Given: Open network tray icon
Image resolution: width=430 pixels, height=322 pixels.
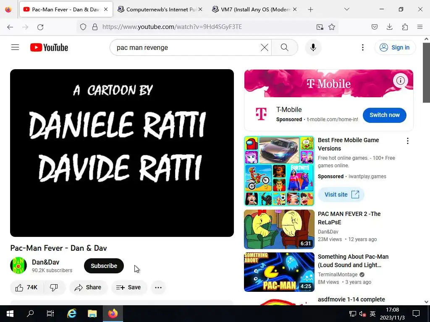Looking at the screenshot, I should 352,314.
